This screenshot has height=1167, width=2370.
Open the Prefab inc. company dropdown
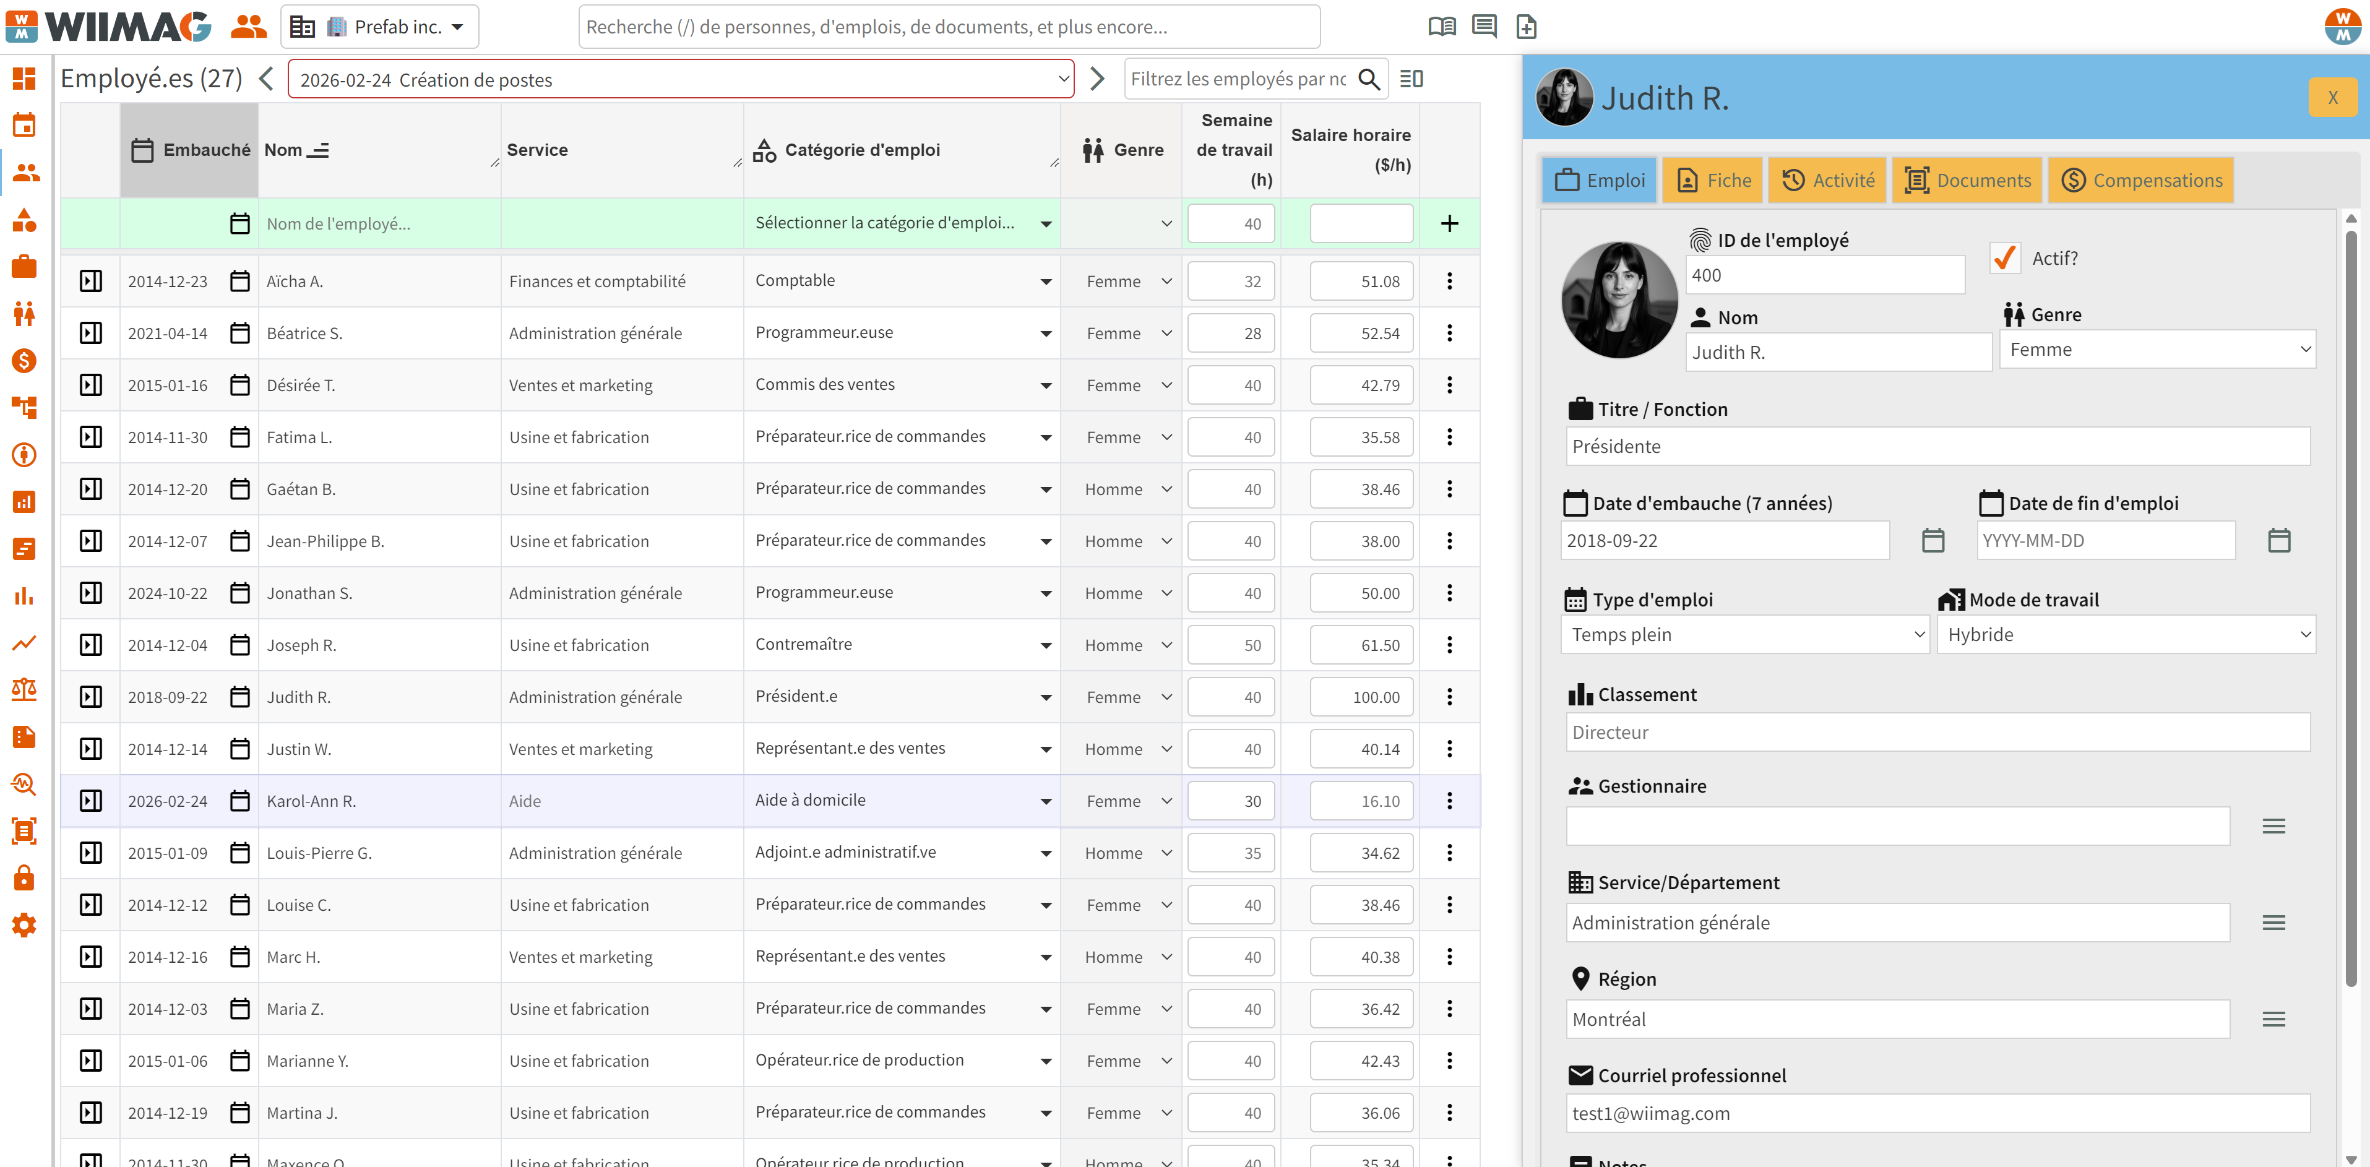380,27
